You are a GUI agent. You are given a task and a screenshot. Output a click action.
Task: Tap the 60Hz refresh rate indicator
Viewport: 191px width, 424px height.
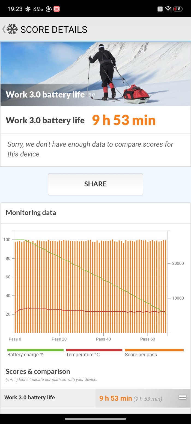pyautogui.click(x=38, y=9)
